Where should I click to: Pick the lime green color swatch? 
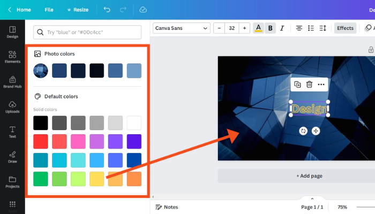click(x=78, y=179)
